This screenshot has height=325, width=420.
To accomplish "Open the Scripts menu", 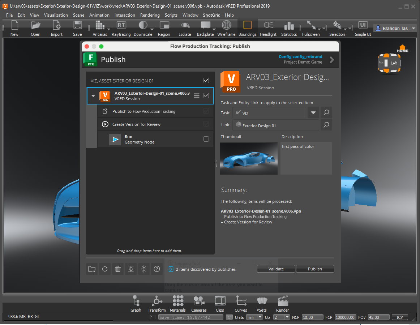I will pos(171,15).
